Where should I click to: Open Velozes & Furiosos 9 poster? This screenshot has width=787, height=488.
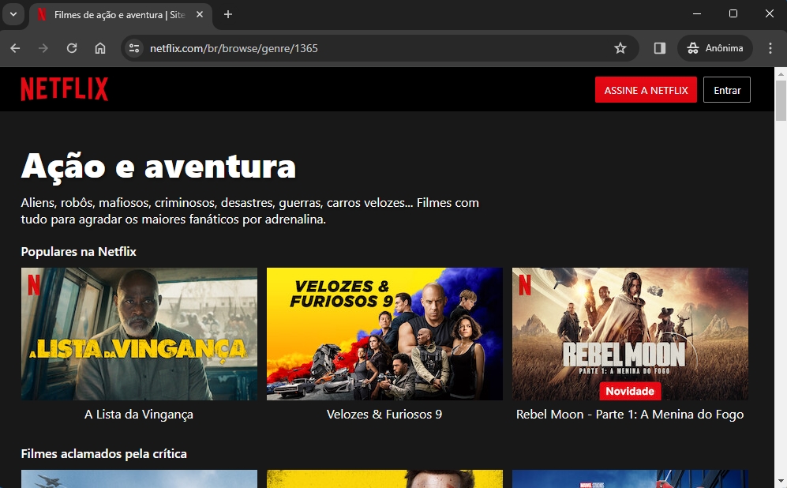pyautogui.click(x=384, y=334)
